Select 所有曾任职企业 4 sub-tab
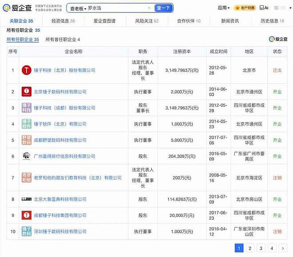293x257 pixels. point(63,40)
